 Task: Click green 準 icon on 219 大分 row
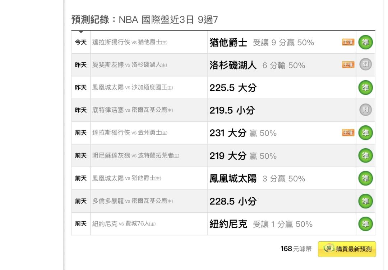365,155
